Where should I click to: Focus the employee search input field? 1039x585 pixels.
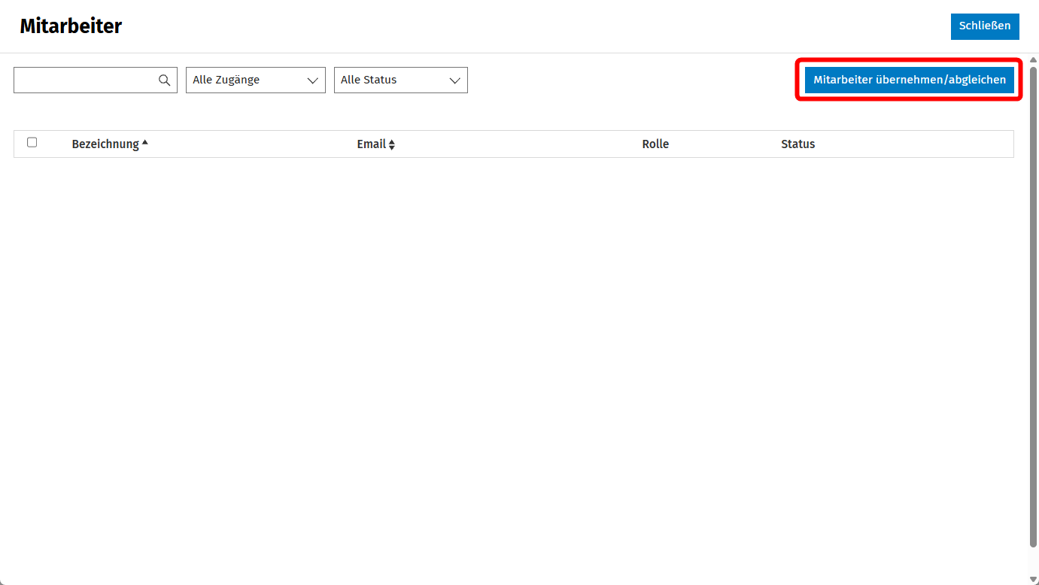[x=96, y=80]
